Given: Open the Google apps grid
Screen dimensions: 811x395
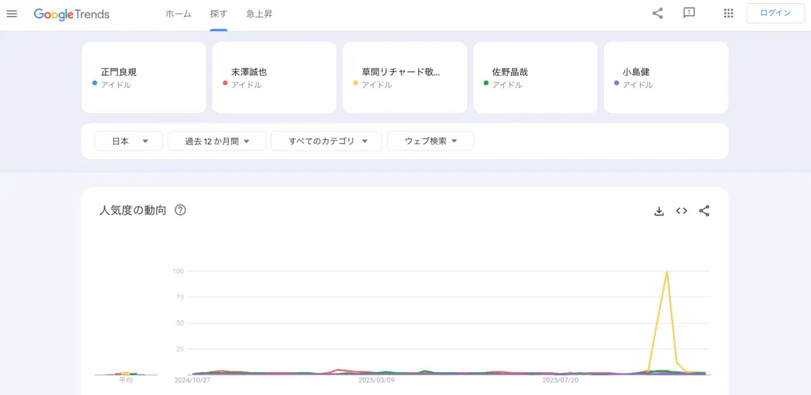Looking at the screenshot, I should pyautogui.click(x=729, y=13).
